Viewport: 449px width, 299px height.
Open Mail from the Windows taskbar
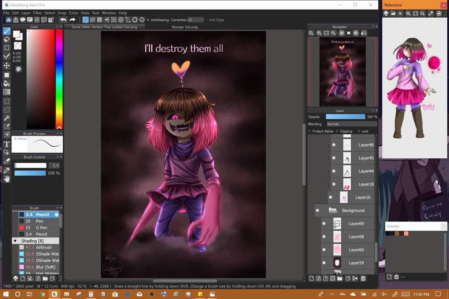[139, 294]
